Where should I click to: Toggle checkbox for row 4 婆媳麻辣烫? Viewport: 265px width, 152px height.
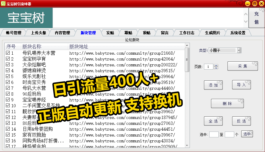(8, 70)
